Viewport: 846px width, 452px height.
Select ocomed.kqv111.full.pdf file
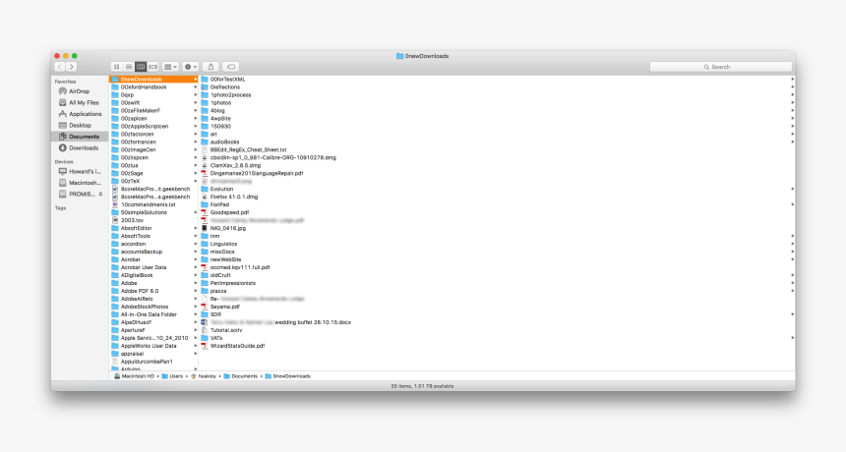[x=498, y=267]
